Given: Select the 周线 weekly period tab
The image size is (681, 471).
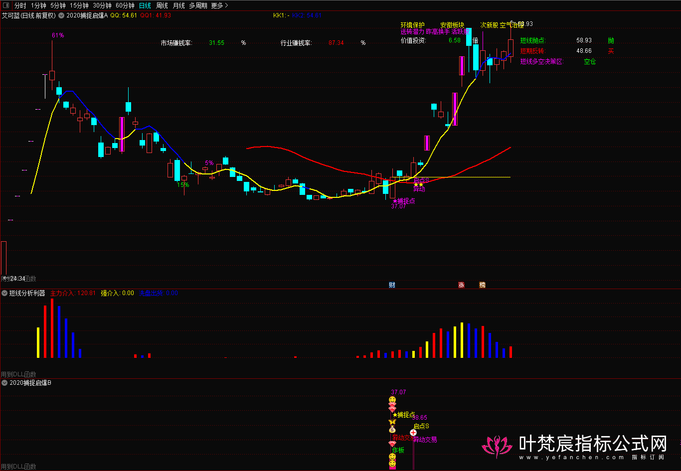Looking at the screenshot, I should (162, 5).
